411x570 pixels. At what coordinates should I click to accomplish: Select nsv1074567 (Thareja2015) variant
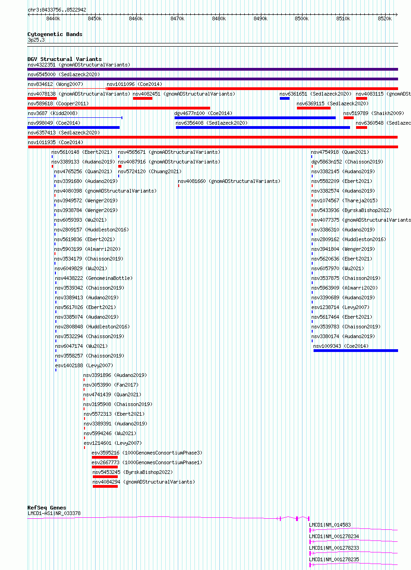pyautogui.click(x=344, y=200)
